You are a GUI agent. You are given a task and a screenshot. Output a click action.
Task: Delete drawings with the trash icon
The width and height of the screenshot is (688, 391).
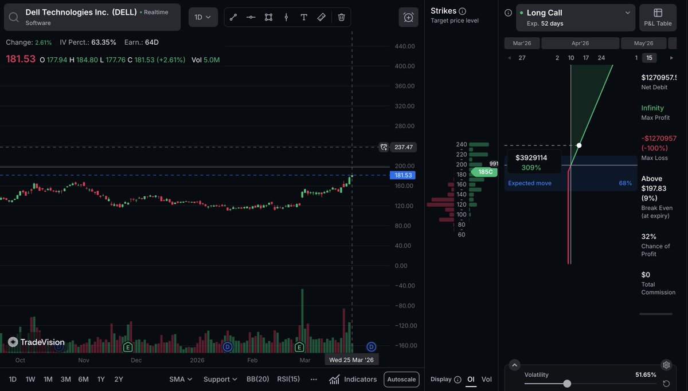pyautogui.click(x=341, y=17)
